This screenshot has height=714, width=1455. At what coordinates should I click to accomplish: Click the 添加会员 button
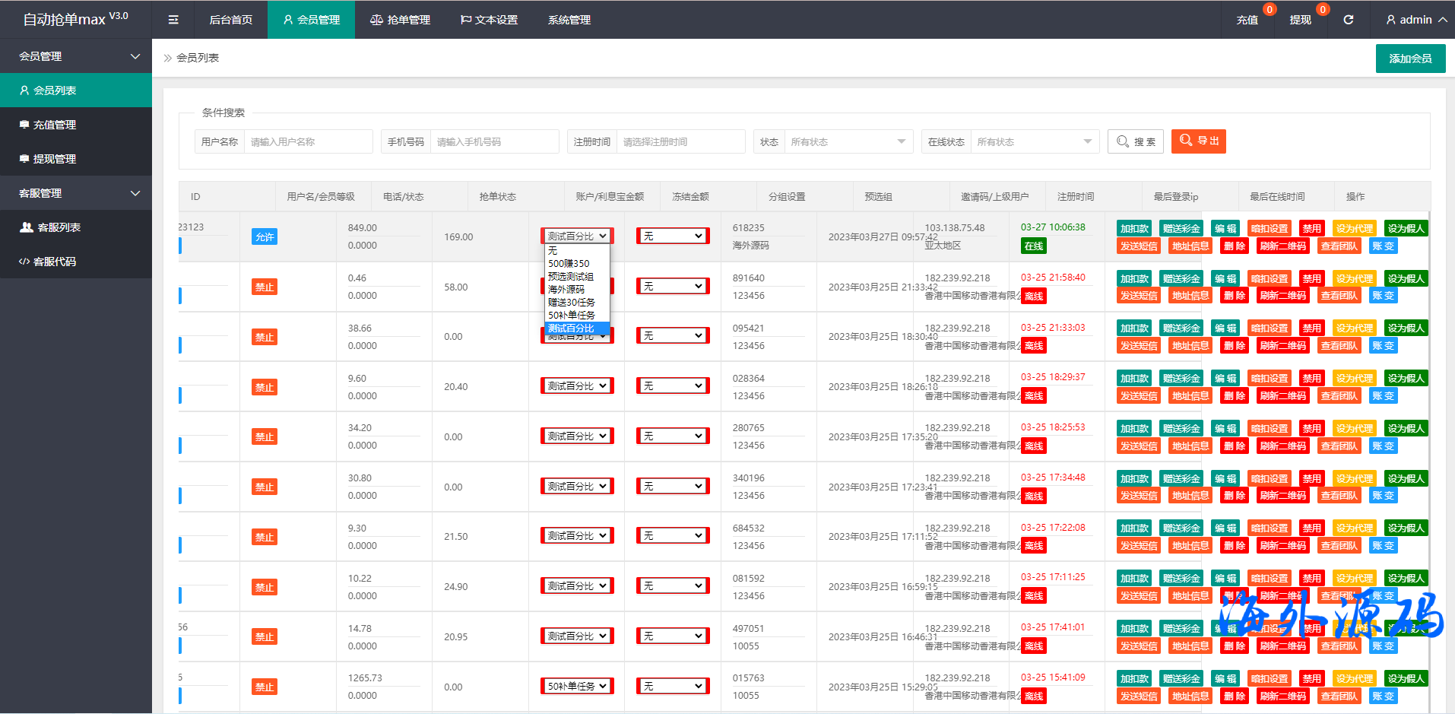point(1410,59)
